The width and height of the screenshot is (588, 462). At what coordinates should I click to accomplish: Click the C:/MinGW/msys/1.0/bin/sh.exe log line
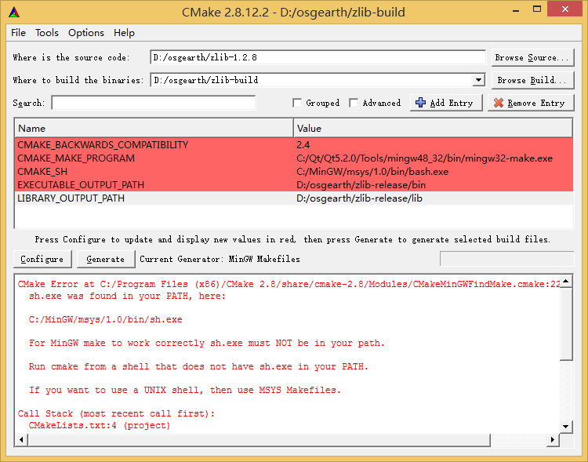tap(105, 319)
